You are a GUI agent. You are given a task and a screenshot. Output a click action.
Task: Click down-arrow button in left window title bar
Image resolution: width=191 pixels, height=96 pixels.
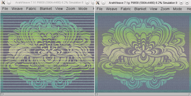[87, 3]
